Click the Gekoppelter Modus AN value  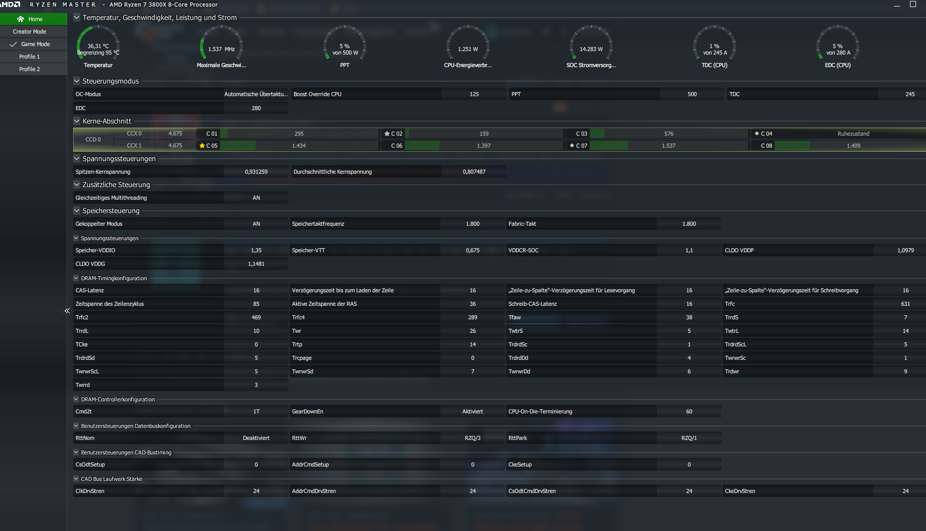point(256,224)
